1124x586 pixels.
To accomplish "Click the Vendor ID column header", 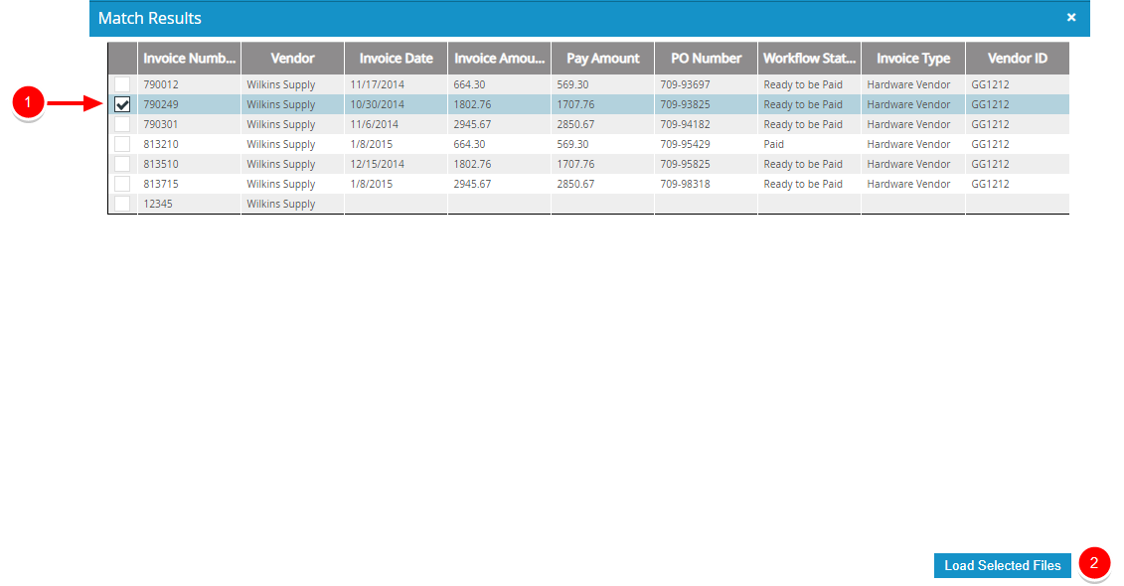I will coord(1017,59).
